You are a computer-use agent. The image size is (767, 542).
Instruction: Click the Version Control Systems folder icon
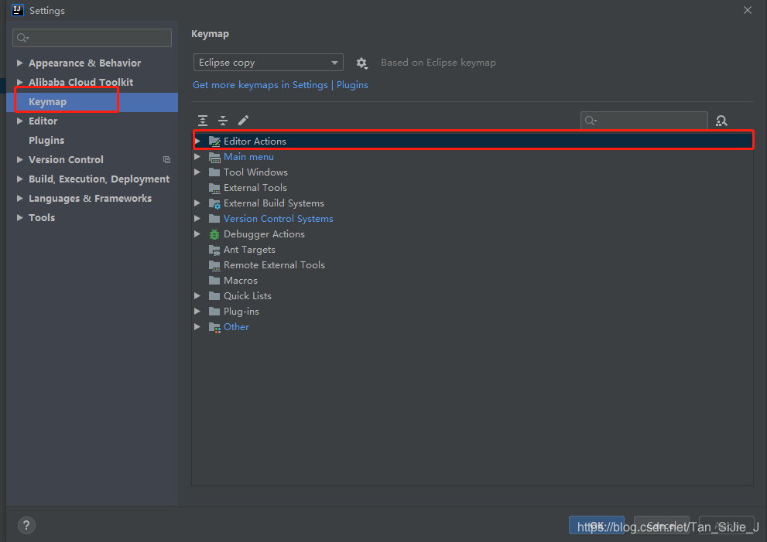pyautogui.click(x=214, y=219)
